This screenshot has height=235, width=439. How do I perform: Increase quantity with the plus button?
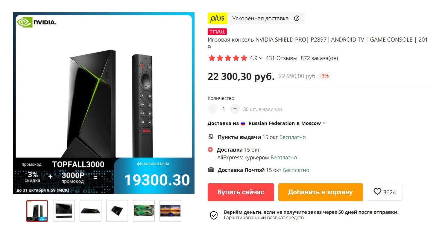tap(235, 109)
